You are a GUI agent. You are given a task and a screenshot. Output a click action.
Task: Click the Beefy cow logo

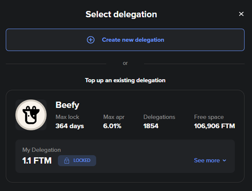(x=31, y=115)
